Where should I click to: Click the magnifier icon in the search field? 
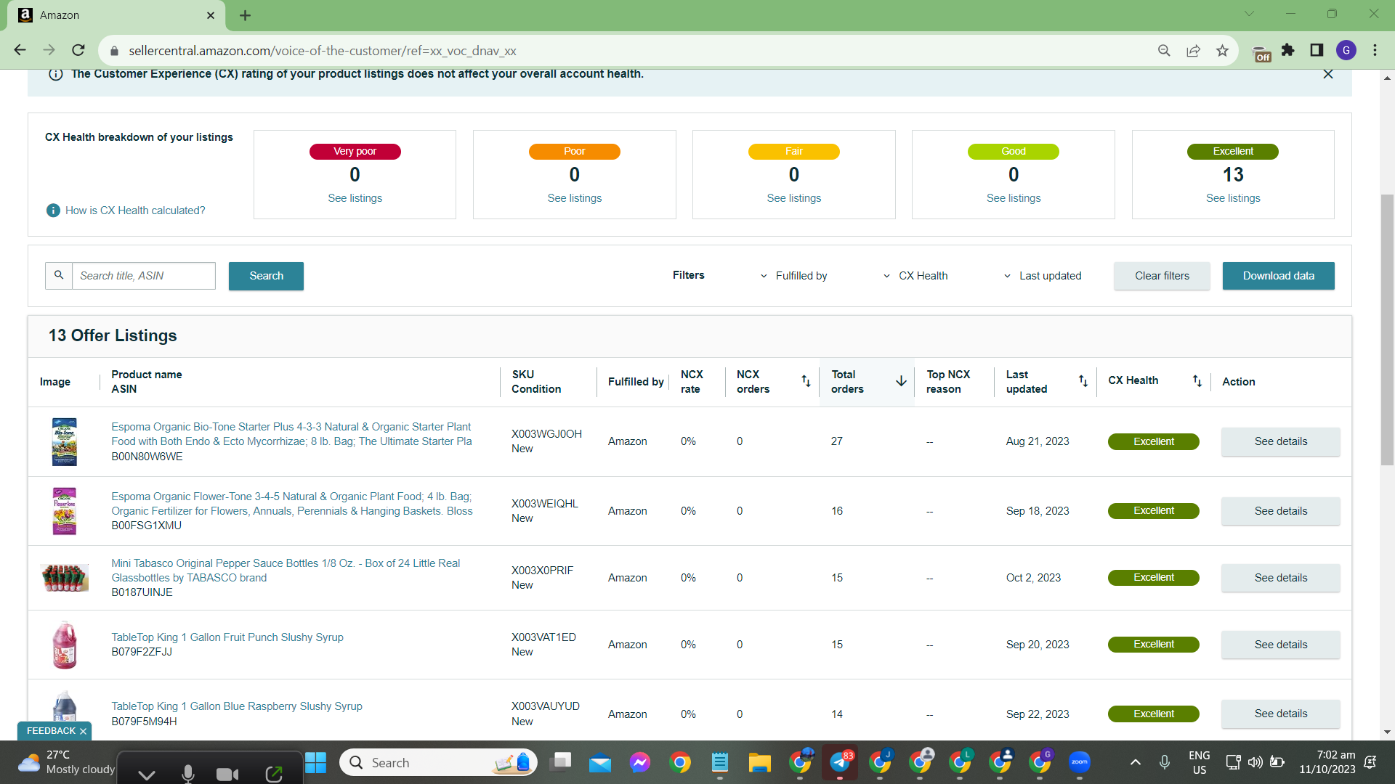[59, 276]
